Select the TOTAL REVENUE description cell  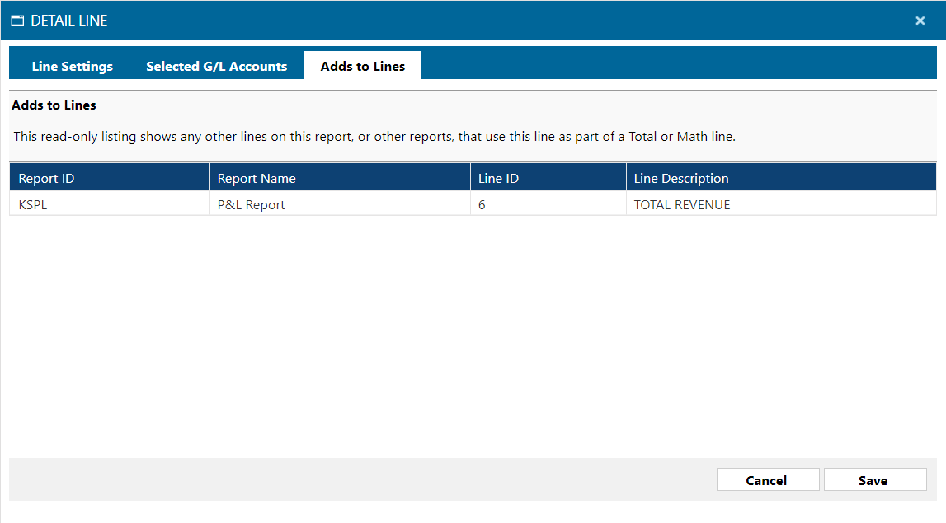tap(682, 205)
